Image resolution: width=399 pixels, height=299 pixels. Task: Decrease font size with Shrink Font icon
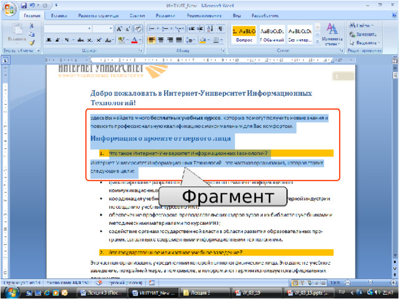[128, 29]
